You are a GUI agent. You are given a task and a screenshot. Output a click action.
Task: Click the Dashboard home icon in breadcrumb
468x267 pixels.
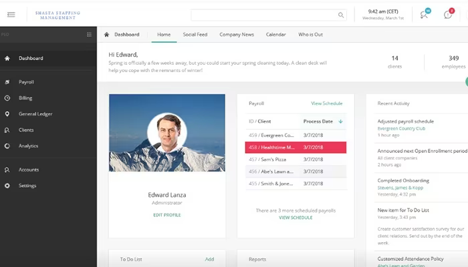pyautogui.click(x=106, y=35)
